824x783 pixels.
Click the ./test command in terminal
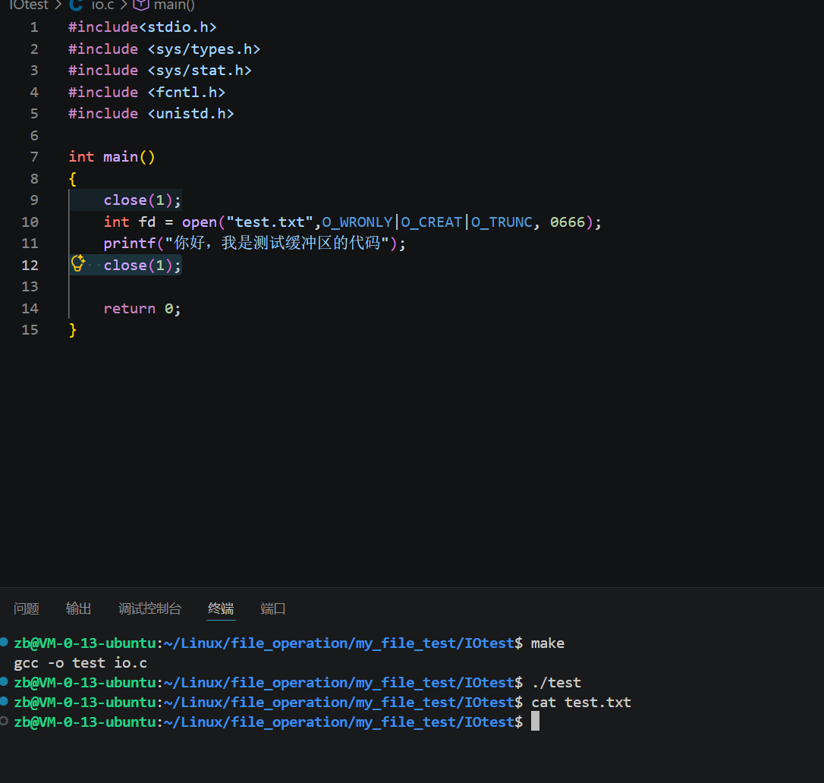[556, 683]
